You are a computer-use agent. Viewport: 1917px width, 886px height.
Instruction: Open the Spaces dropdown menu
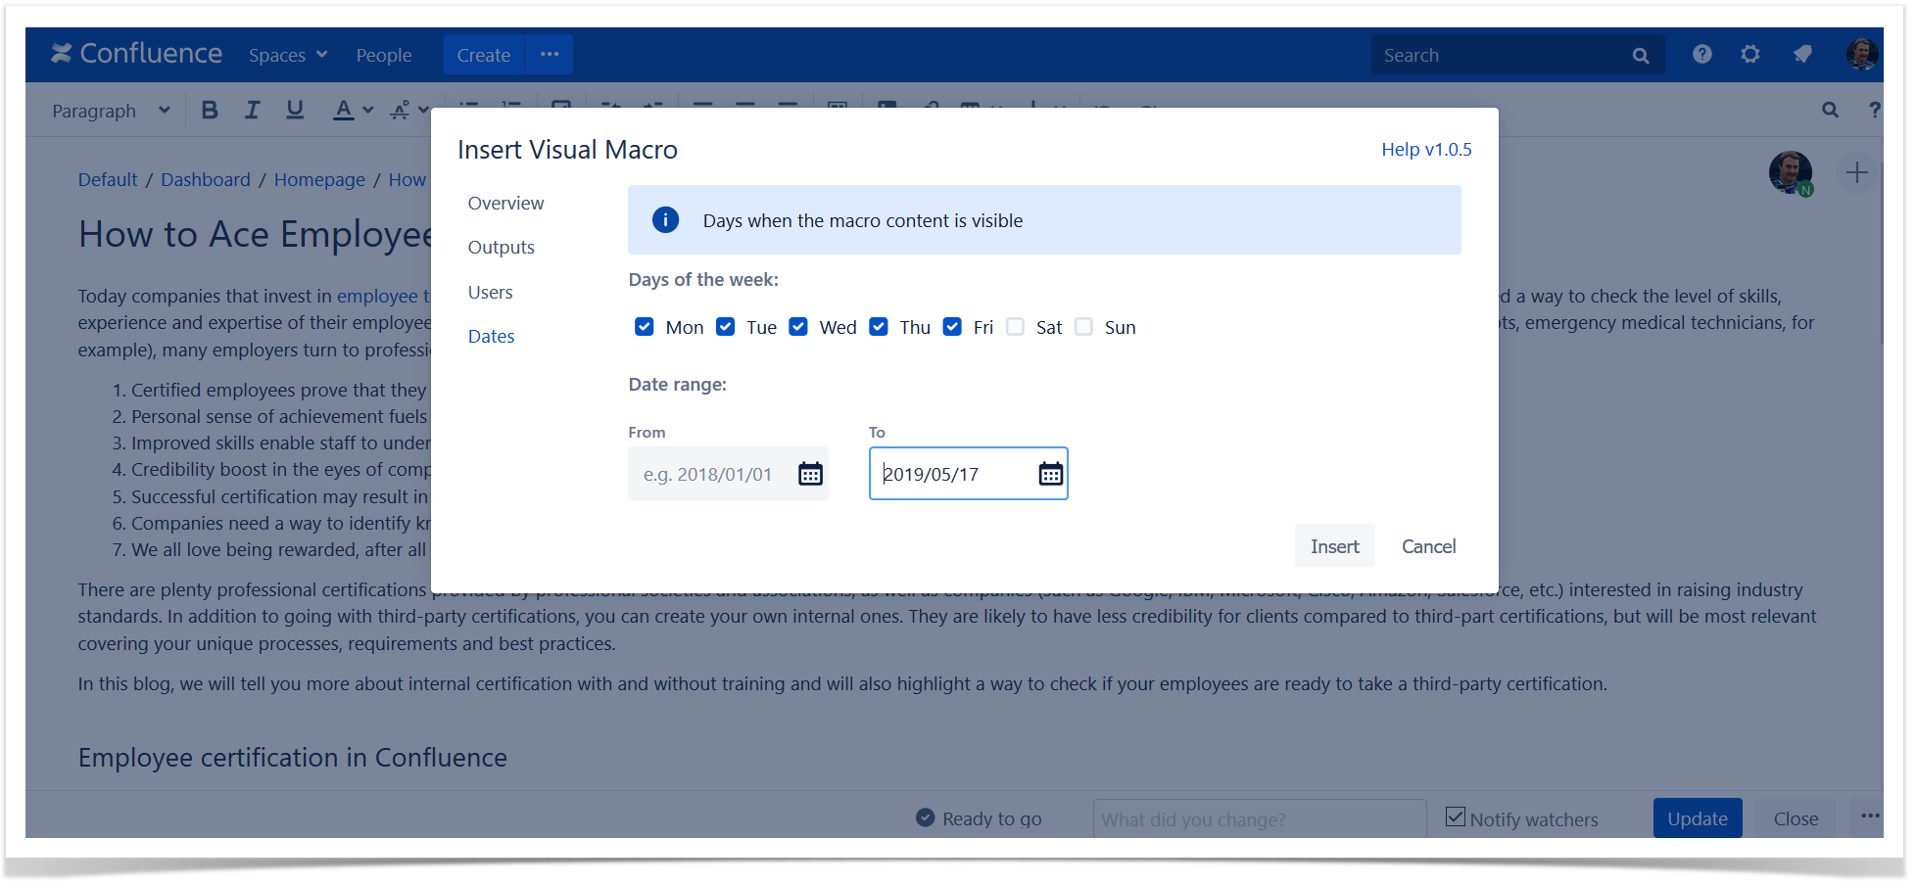[288, 56]
